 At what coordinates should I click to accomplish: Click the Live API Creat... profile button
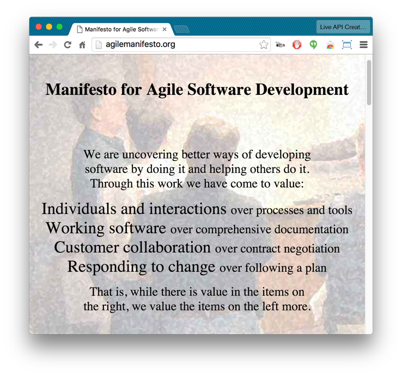pyautogui.click(x=343, y=27)
